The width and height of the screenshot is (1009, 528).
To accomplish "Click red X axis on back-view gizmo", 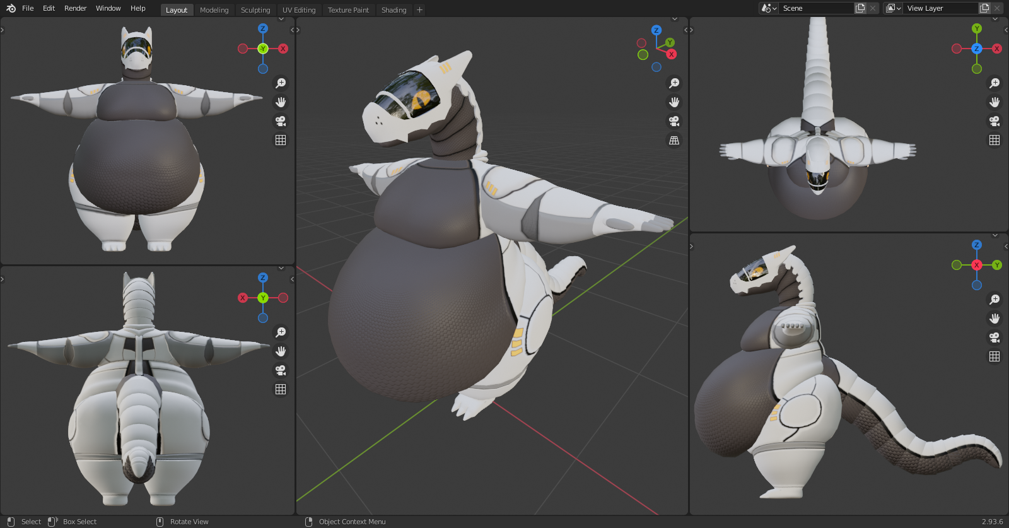I will (243, 298).
